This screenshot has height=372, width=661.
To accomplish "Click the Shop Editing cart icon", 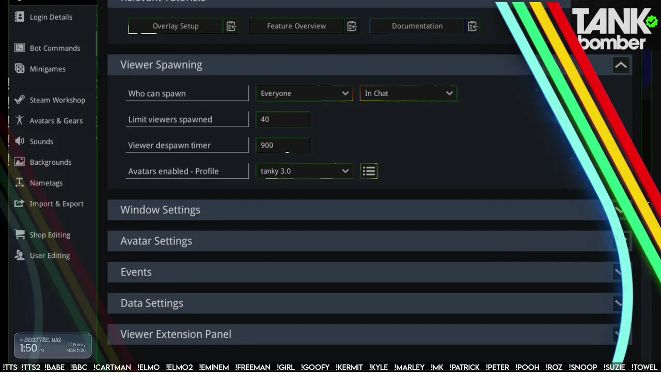I will (20, 234).
